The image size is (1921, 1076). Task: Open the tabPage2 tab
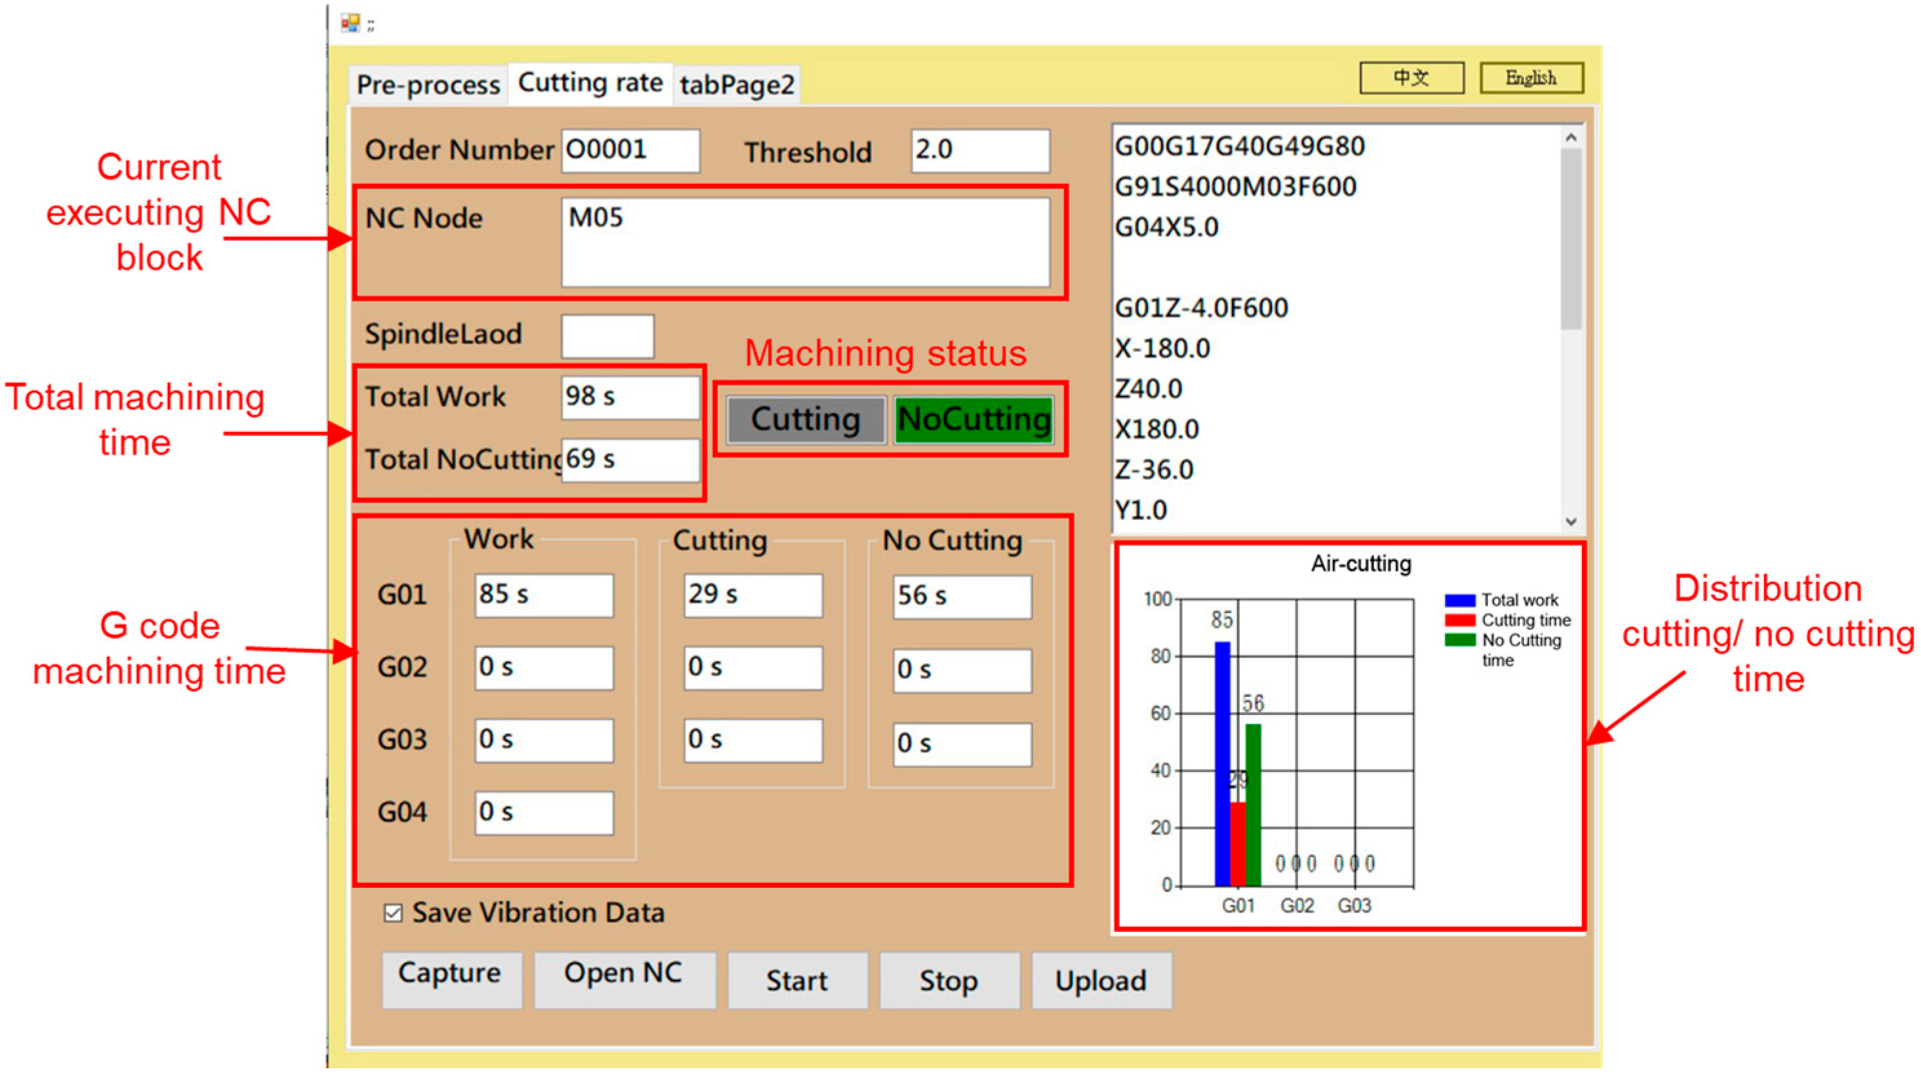click(737, 84)
